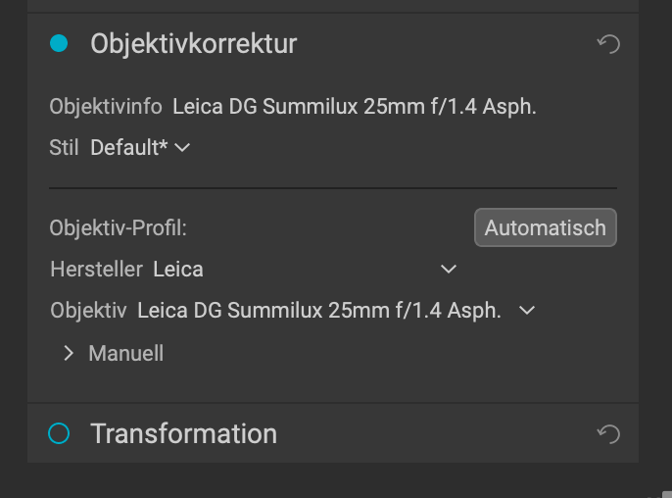Open the Transformation panel by its title

click(x=184, y=433)
